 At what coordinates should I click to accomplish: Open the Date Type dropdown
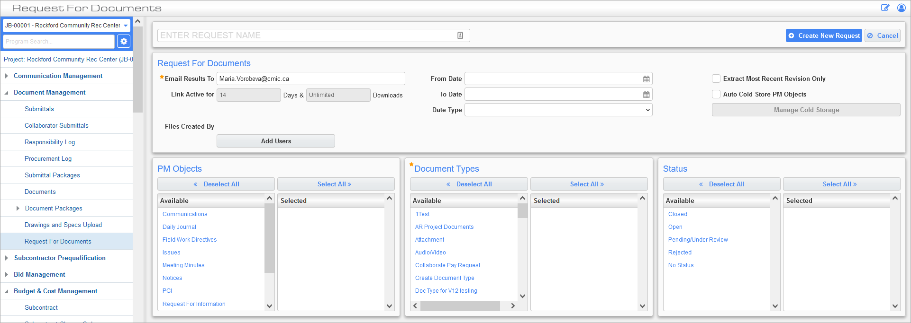click(x=558, y=110)
